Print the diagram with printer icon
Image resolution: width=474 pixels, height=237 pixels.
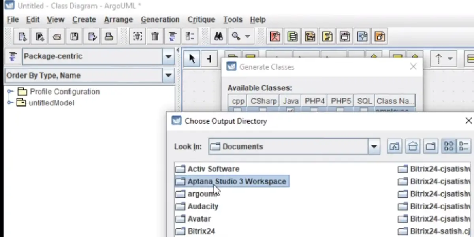pos(109,37)
